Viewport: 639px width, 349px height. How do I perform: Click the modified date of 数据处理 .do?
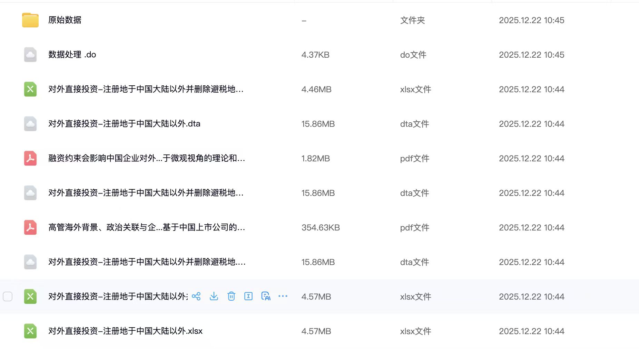coord(532,55)
